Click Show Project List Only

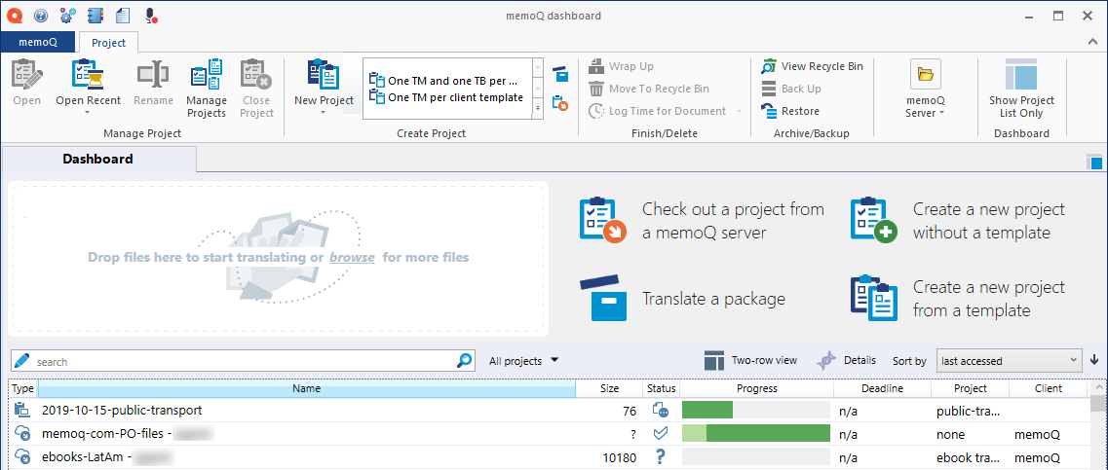pyautogui.click(x=1021, y=89)
